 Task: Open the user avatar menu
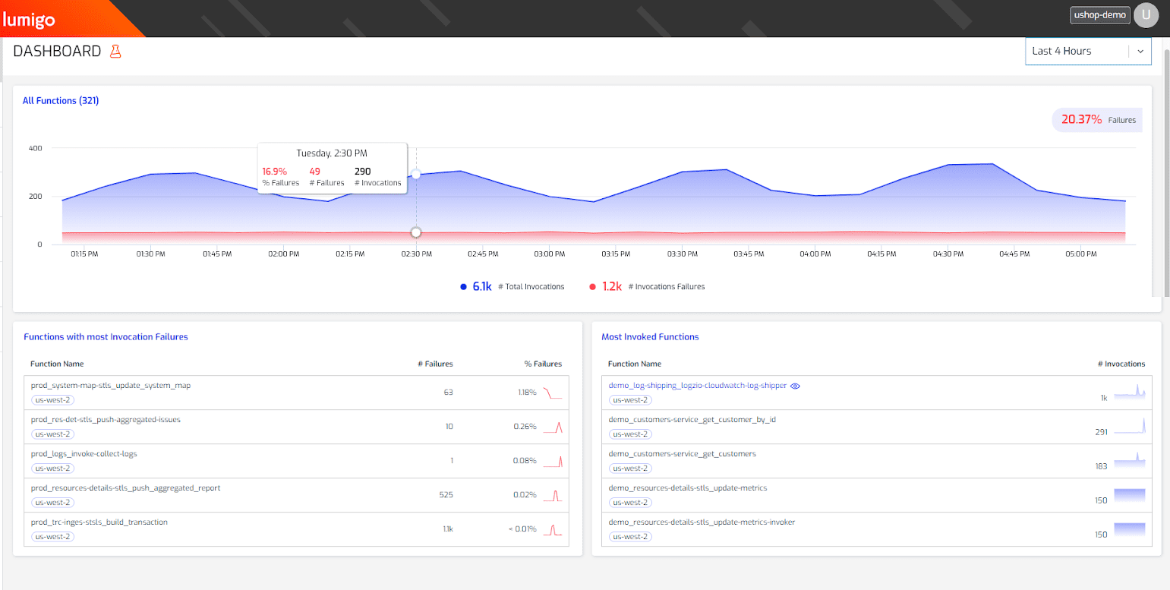(1146, 15)
